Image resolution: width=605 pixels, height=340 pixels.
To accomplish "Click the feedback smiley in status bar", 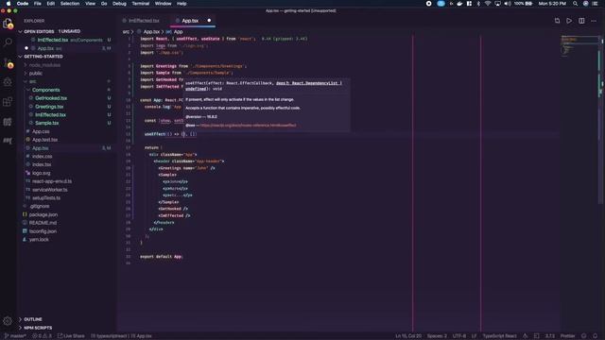I will tap(584, 336).
